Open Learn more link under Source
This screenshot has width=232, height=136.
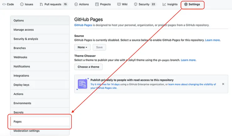click(x=212, y=40)
